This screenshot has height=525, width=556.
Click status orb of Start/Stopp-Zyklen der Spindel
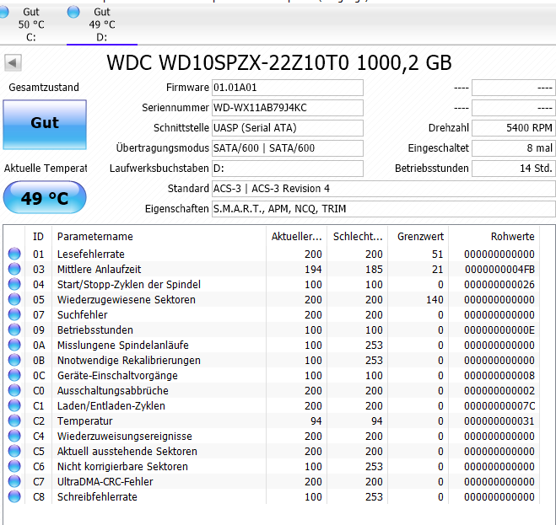click(x=14, y=285)
